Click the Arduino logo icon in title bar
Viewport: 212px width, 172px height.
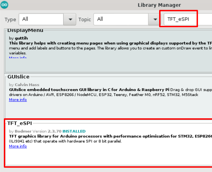pos(4,5)
